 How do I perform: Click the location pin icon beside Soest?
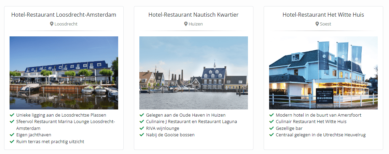[x=317, y=24]
